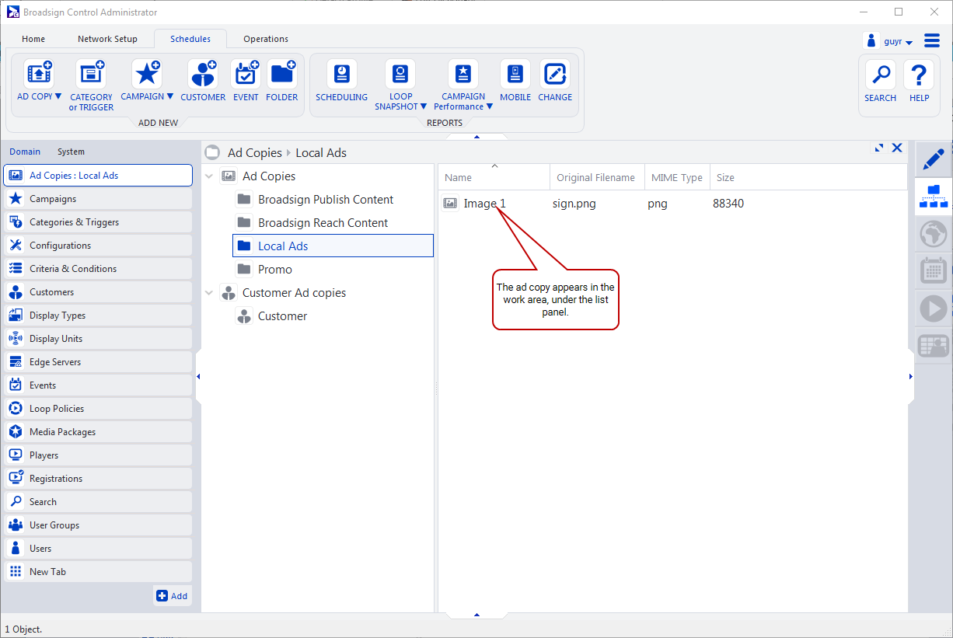
Task: Open Registrations in the sidebar
Action: tap(98, 479)
